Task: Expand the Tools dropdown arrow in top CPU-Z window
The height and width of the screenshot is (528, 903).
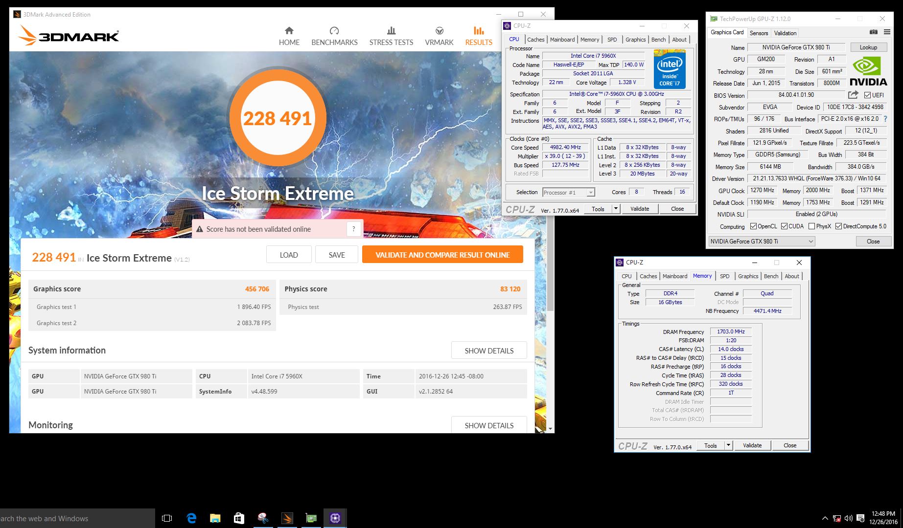Action: (616, 209)
